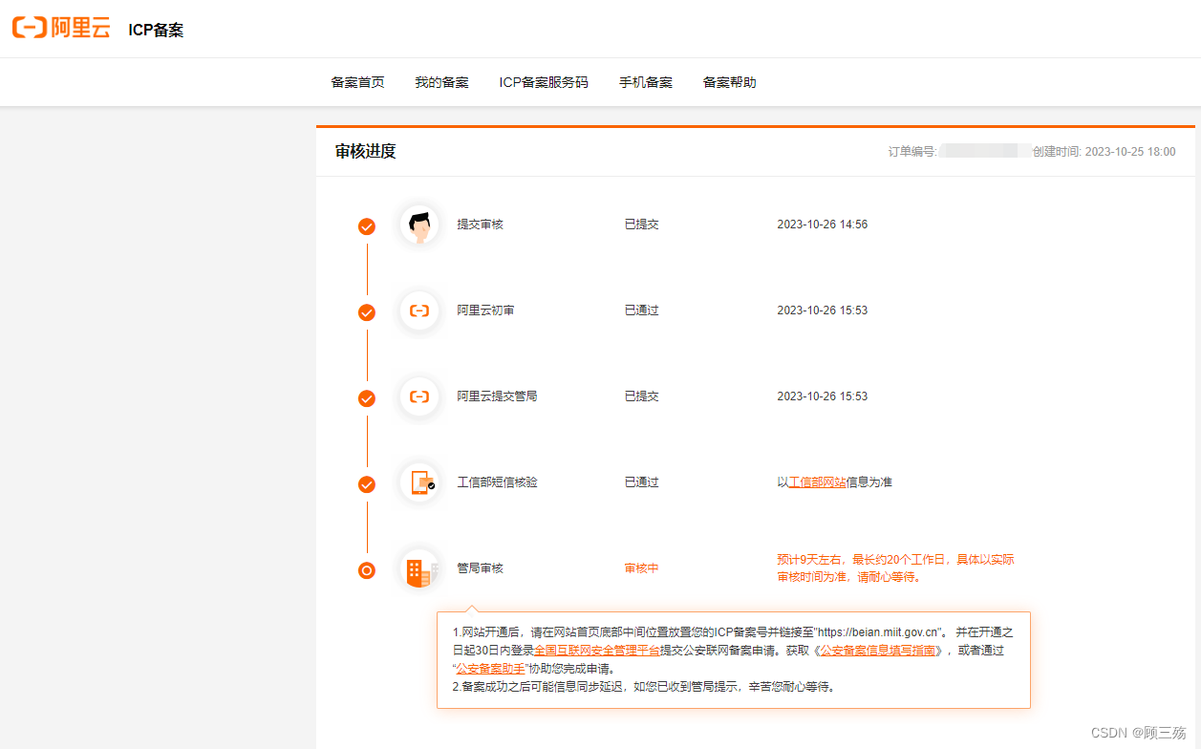This screenshot has height=749, width=1201.
Task: Click the 已通过 status of 工信部短信核验
Action: pyautogui.click(x=642, y=482)
